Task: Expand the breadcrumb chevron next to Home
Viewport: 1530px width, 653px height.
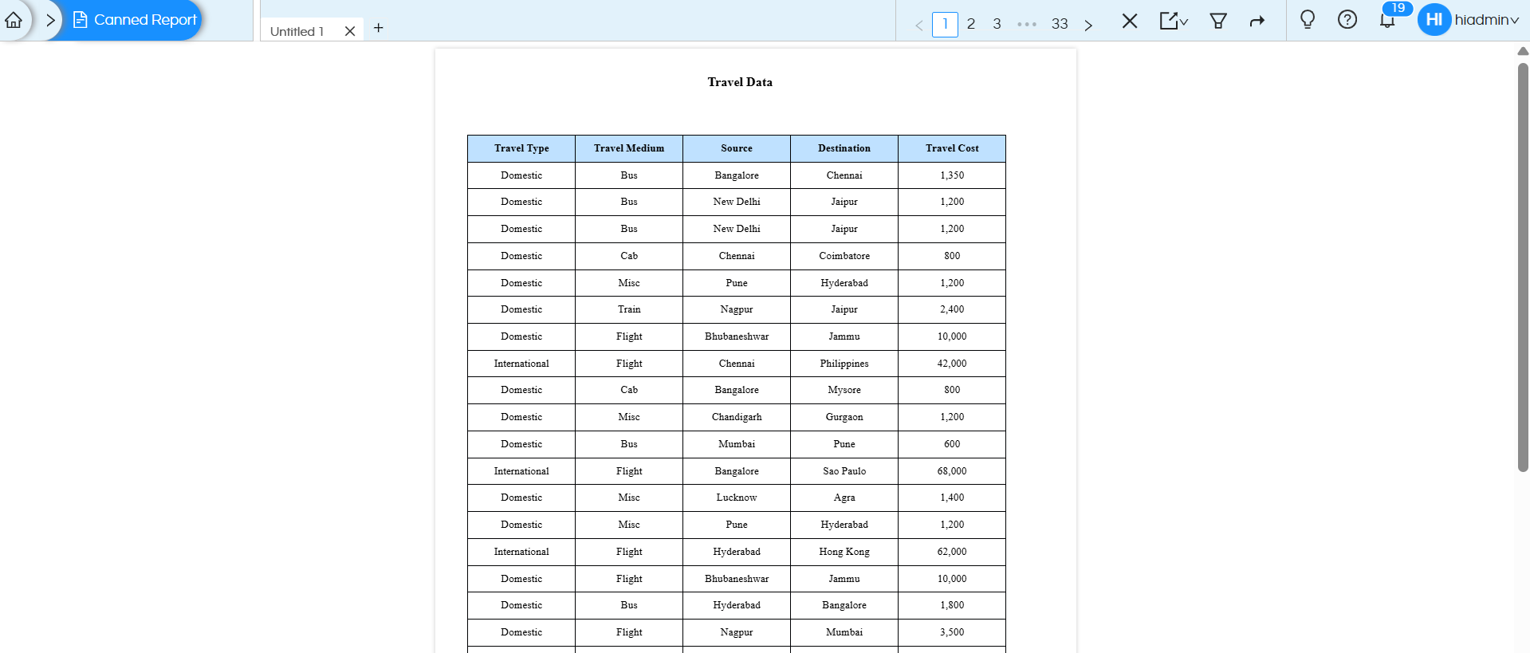Action: pyautogui.click(x=50, y=20)
